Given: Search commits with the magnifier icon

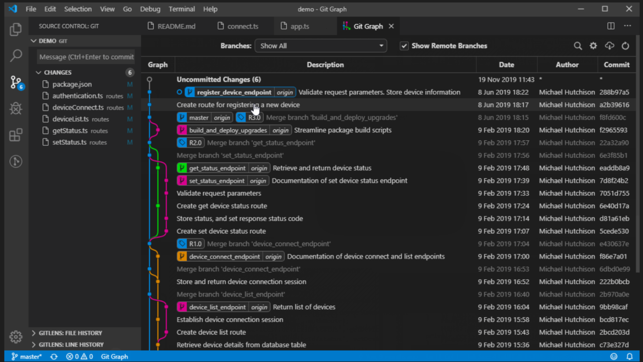Looking at the screenshot, I should tap(578, 46).
